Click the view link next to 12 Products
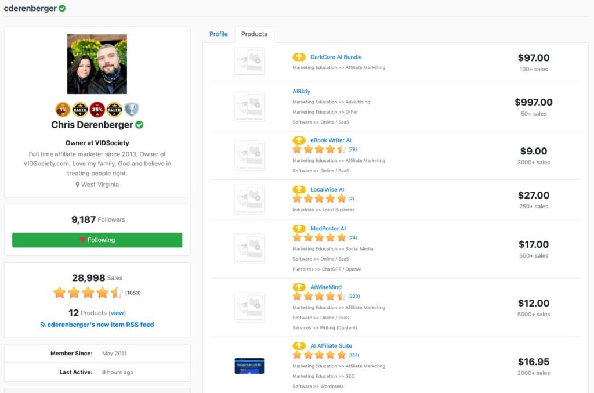The height and width of the screenshot is (393, 594). [x=117, y=313]
